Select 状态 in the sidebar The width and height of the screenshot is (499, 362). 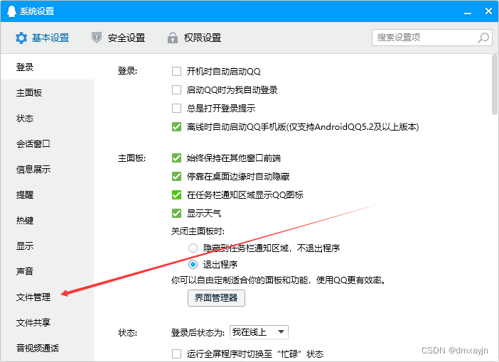click(47, 119)
